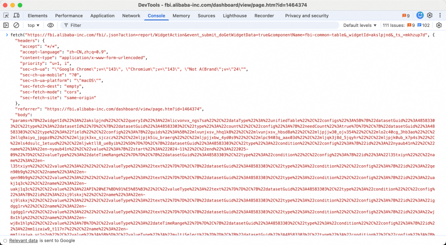Viewport: 446px width, 245px height.
Task: Click the orange 9 warnings badge in tab bar
Action: click(x=406, y=16)
